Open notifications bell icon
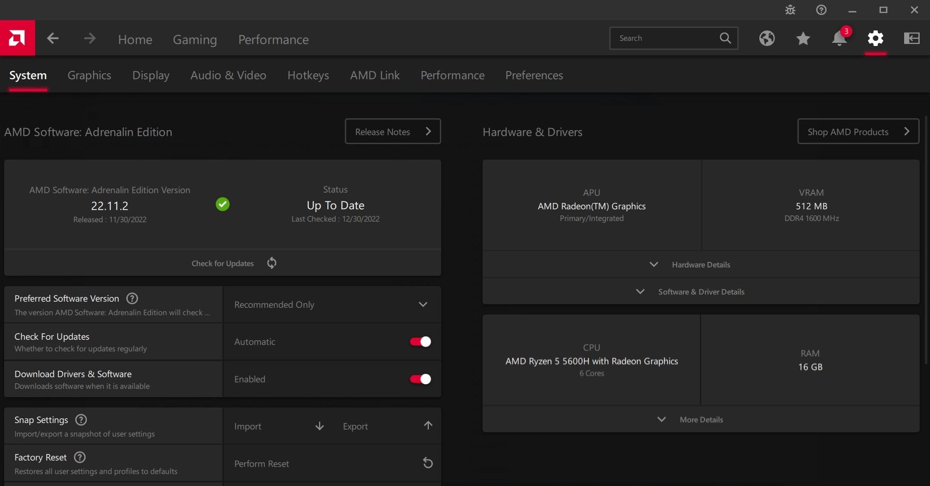Viewport: 930px width, 486px height. (x=839, y=38)
